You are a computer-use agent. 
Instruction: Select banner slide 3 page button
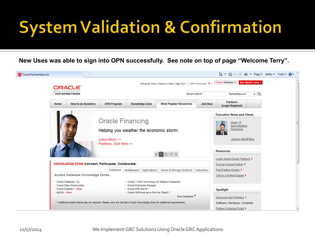click(x=171, y=154)
